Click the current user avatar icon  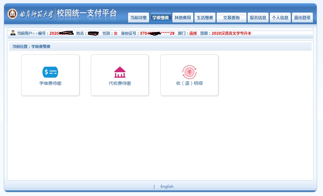tap(13, 33)
